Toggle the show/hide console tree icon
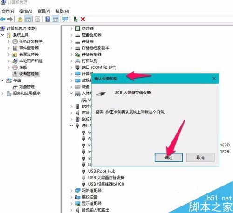 pyautogui.click(x=28, y=19)
